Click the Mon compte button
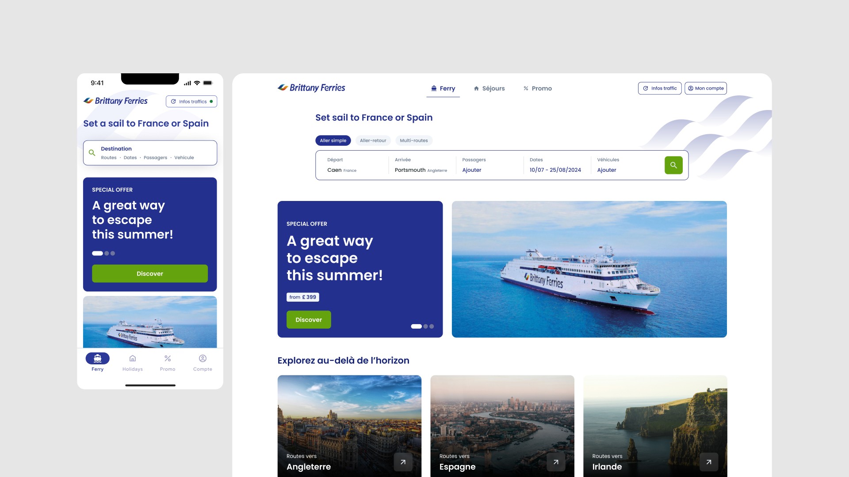Image resolution: width=849 pixels, height=477 pixels. coord(706,88)
